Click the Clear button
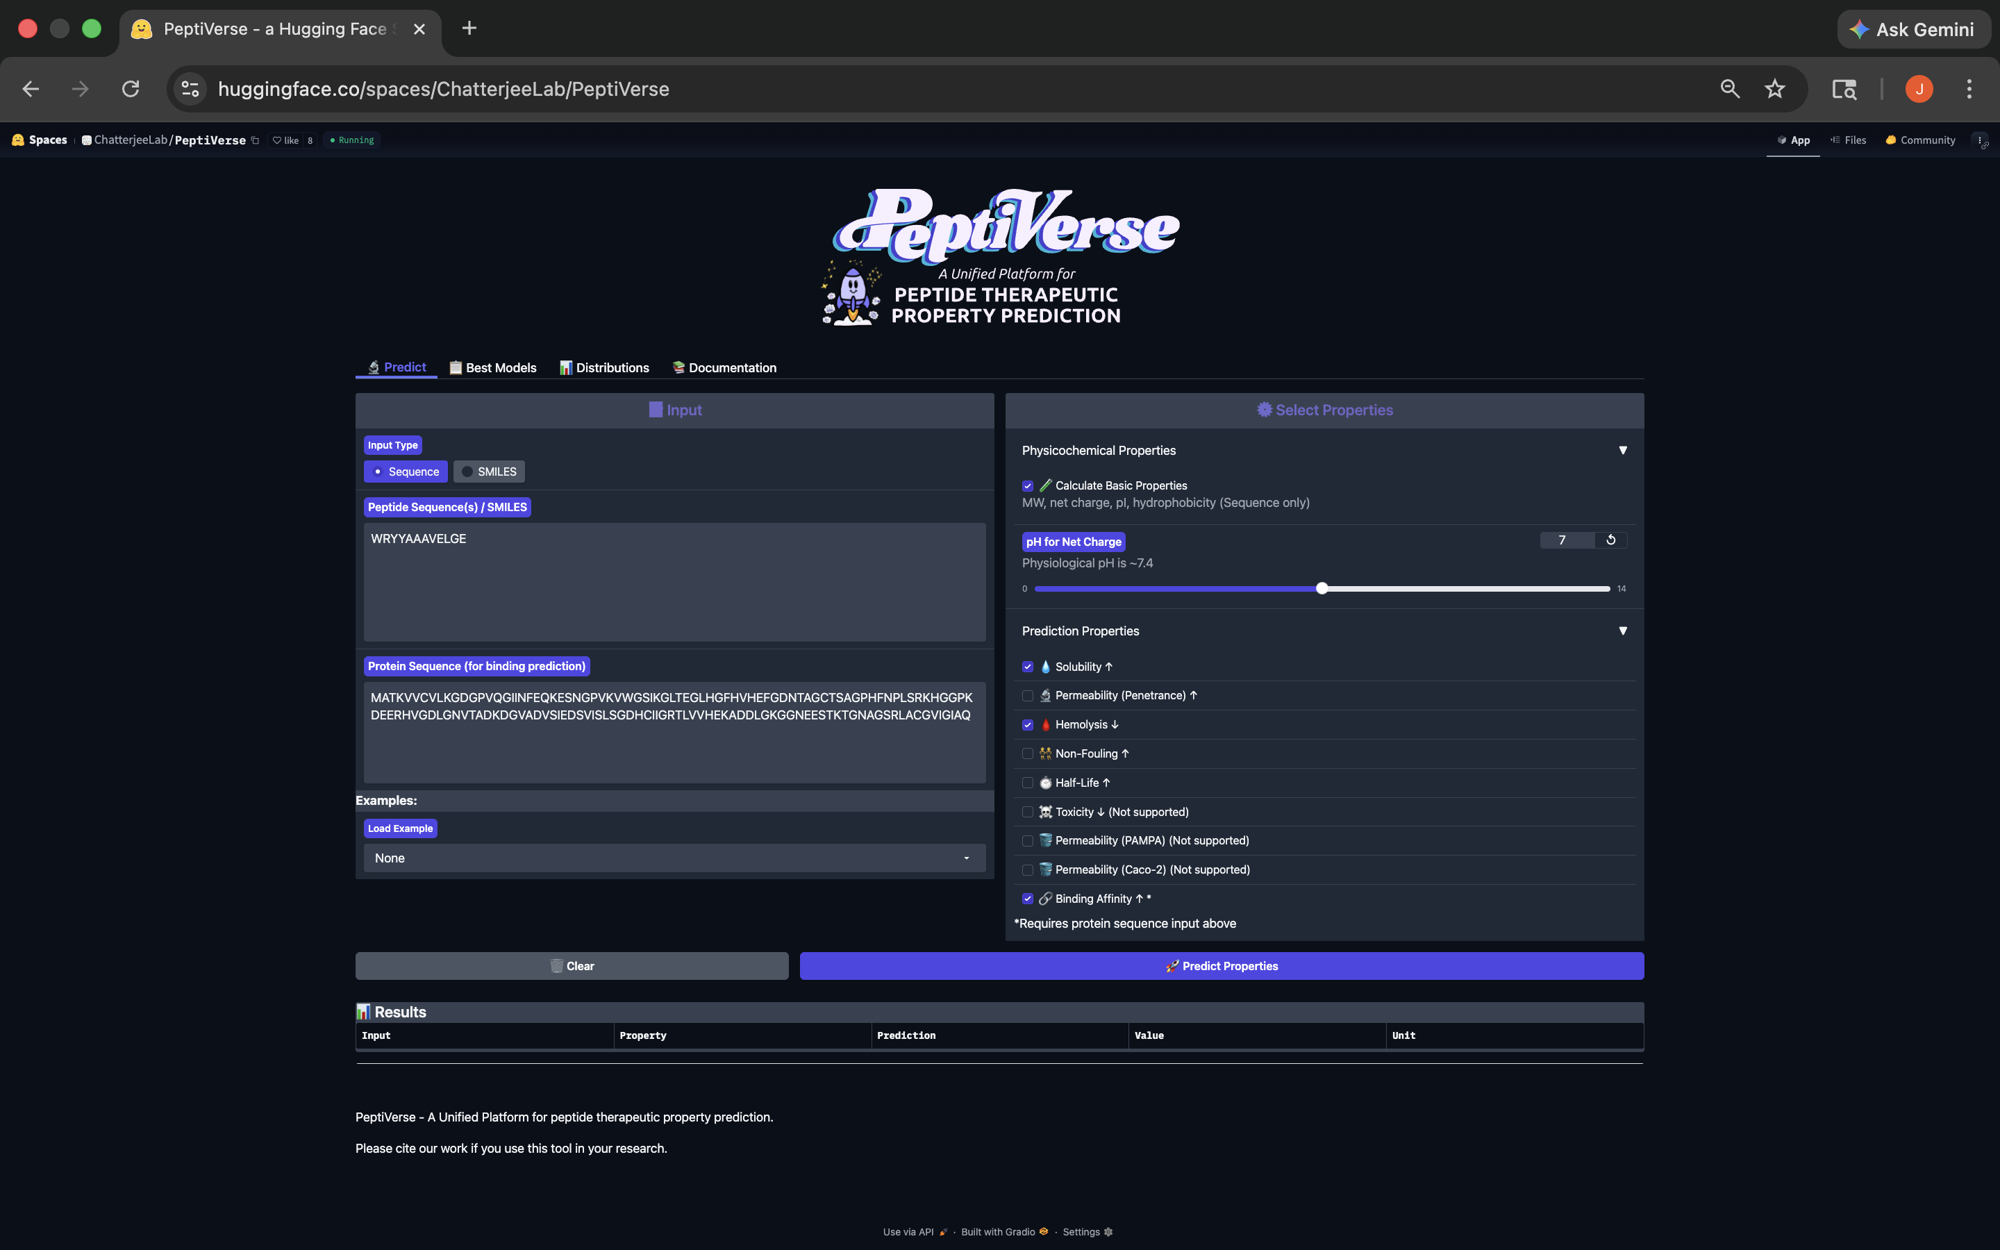The image size is (2000, 1250). tap(572, 965)
